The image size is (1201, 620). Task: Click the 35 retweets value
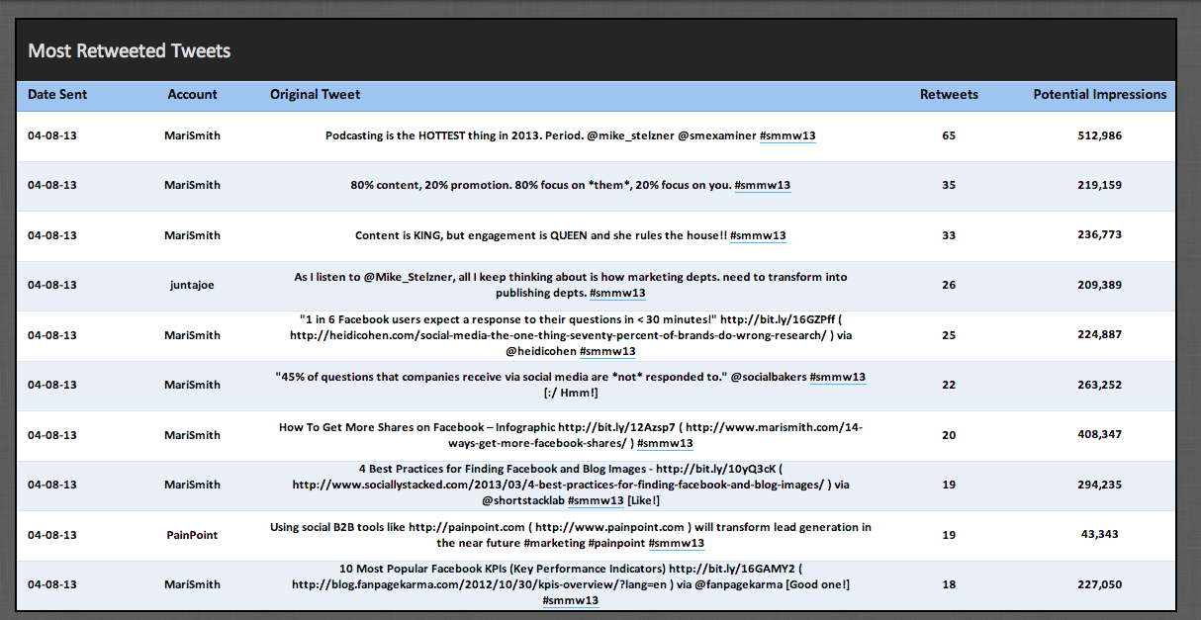tap(949, 186)
